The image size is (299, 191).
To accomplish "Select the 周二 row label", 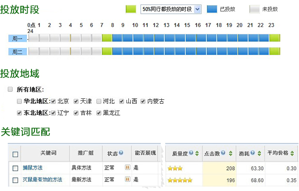I will 17,51.
